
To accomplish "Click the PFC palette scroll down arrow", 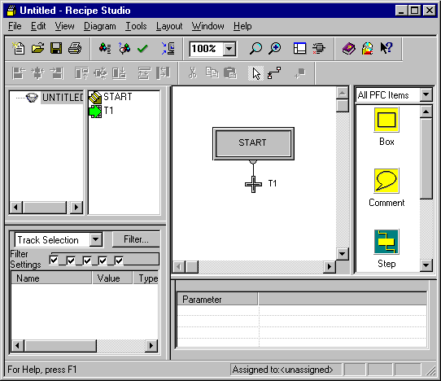I will click(426, 265).
